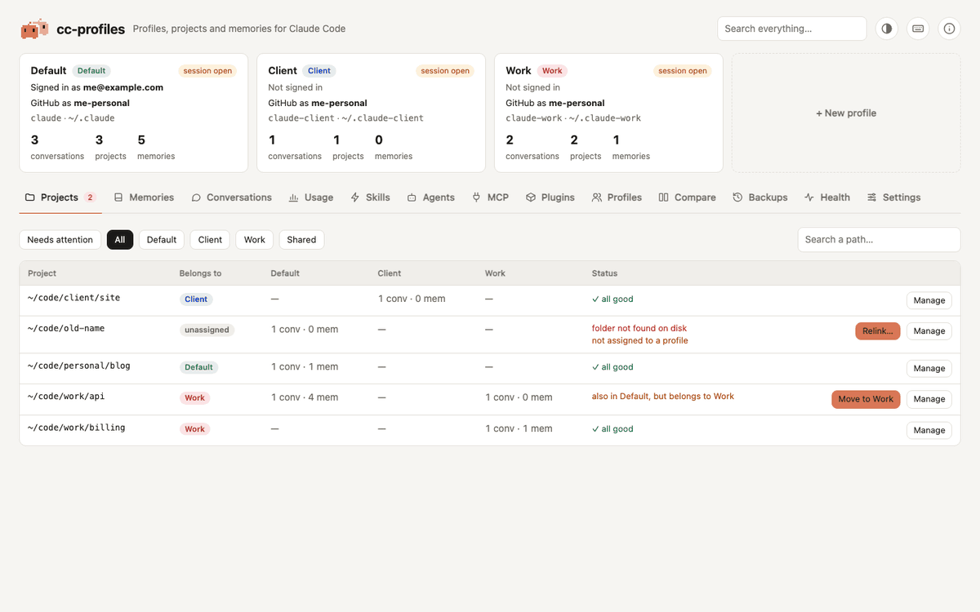Click the ~/code/work/billing project path
The height and width of the screenshot is (612, 980).
pyautogui.click(x=77, y=428)
